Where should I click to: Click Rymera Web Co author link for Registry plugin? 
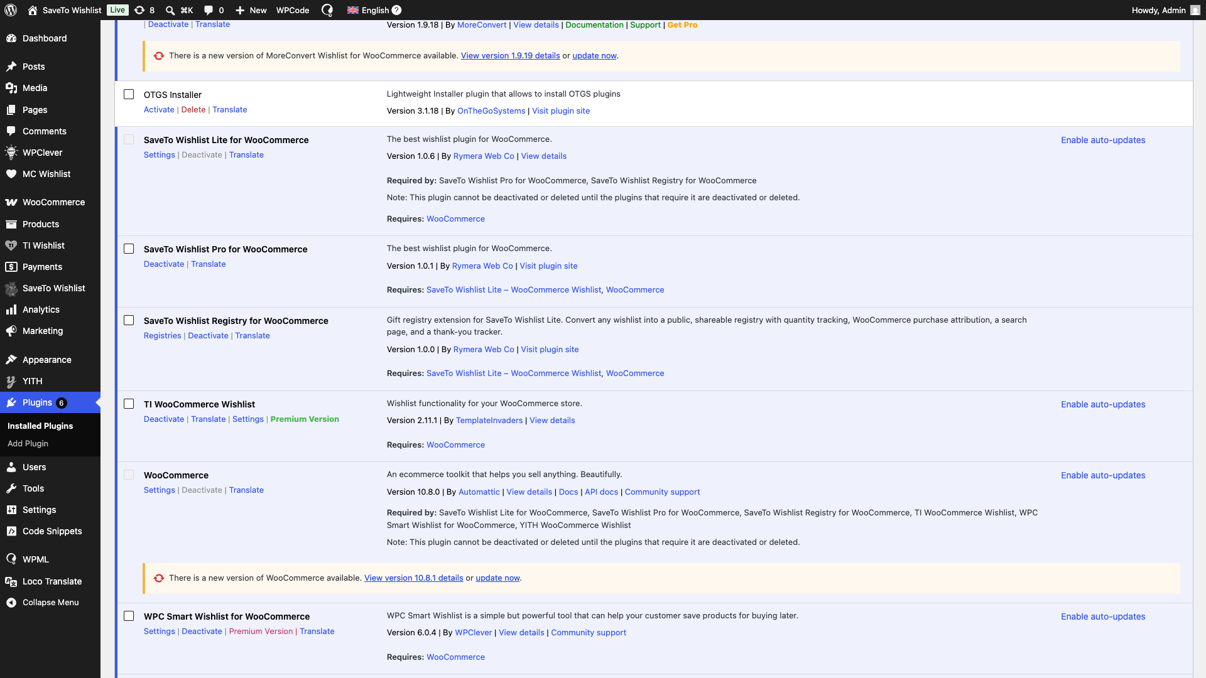[484, 349]
